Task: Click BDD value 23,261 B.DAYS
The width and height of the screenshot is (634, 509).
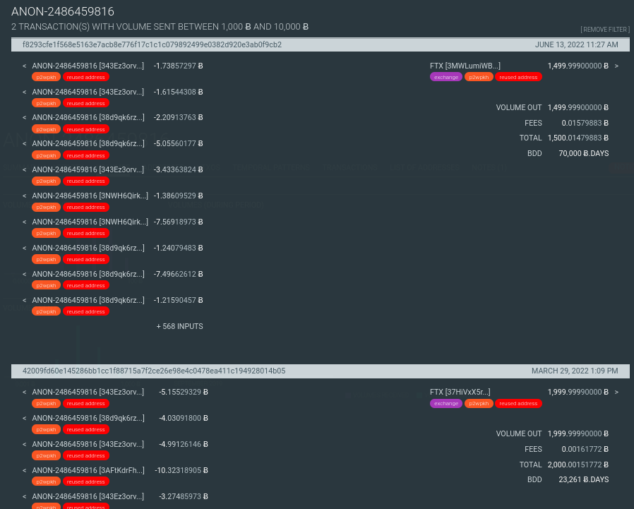Action: 583,479
